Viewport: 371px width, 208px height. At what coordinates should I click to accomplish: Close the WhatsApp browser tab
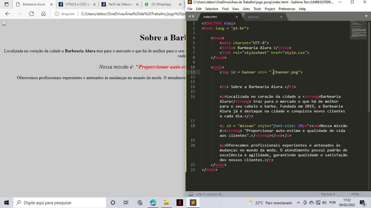pyautogui.click(x=181, y=4)
